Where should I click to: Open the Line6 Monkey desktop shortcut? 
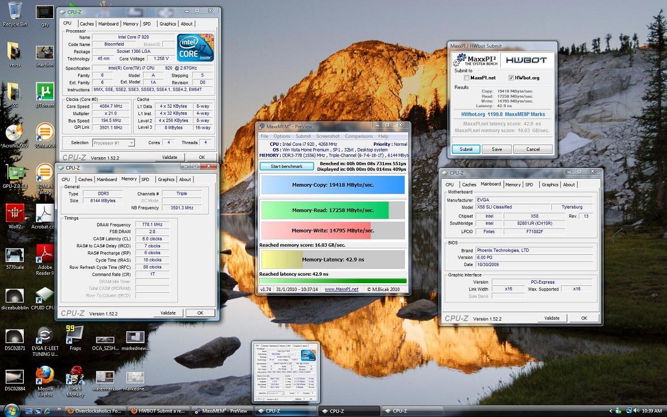(x=75, y=381)
